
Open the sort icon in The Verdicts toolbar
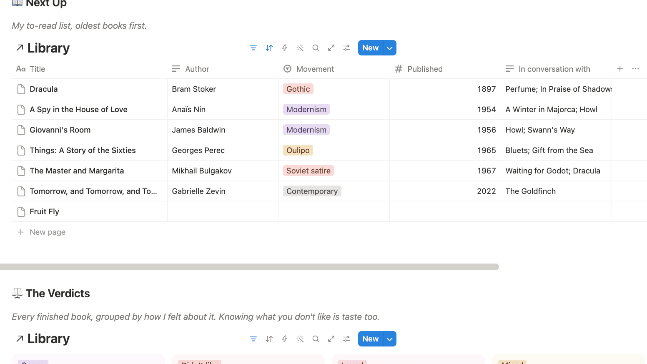pos(269,339)
